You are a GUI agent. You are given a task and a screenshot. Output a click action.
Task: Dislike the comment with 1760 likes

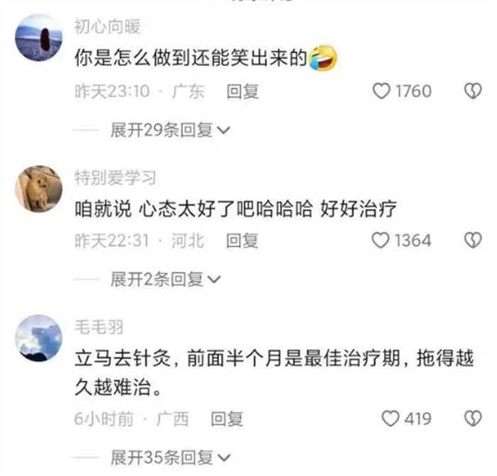473,92
